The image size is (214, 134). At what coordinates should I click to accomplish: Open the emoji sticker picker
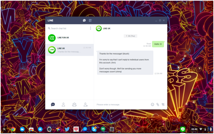pos(152,104)
